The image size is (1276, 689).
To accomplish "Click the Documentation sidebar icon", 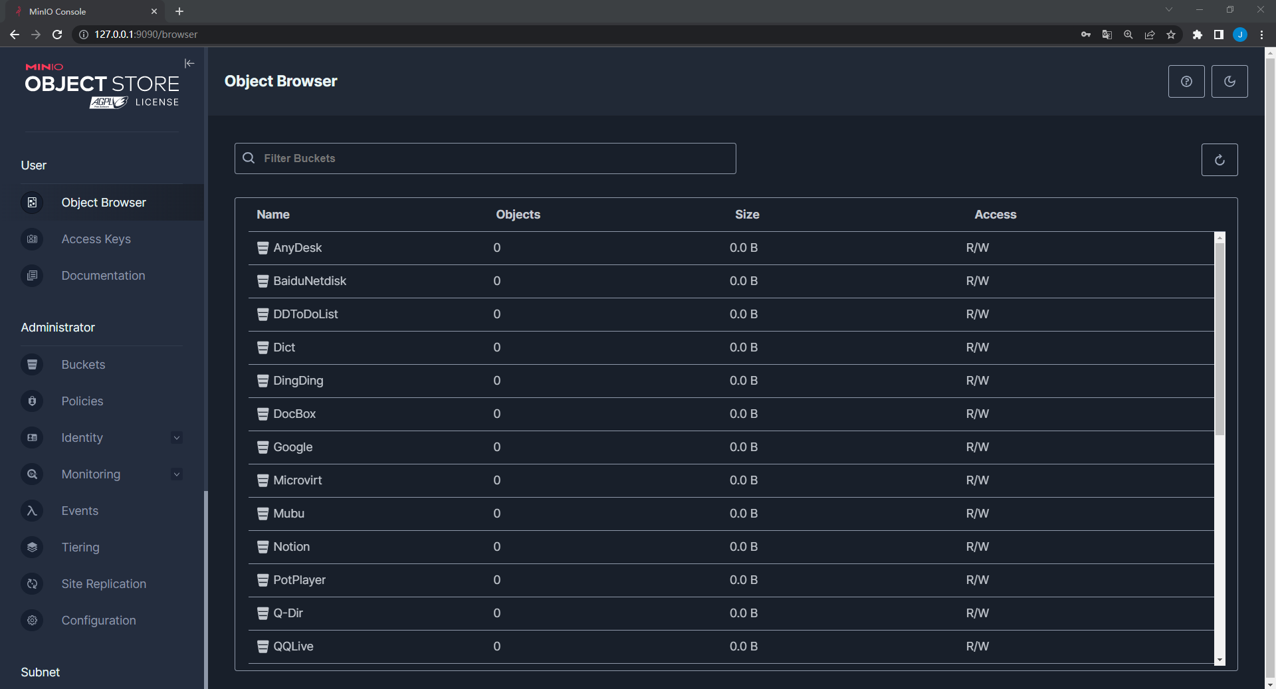I will [x=32, y=276].
